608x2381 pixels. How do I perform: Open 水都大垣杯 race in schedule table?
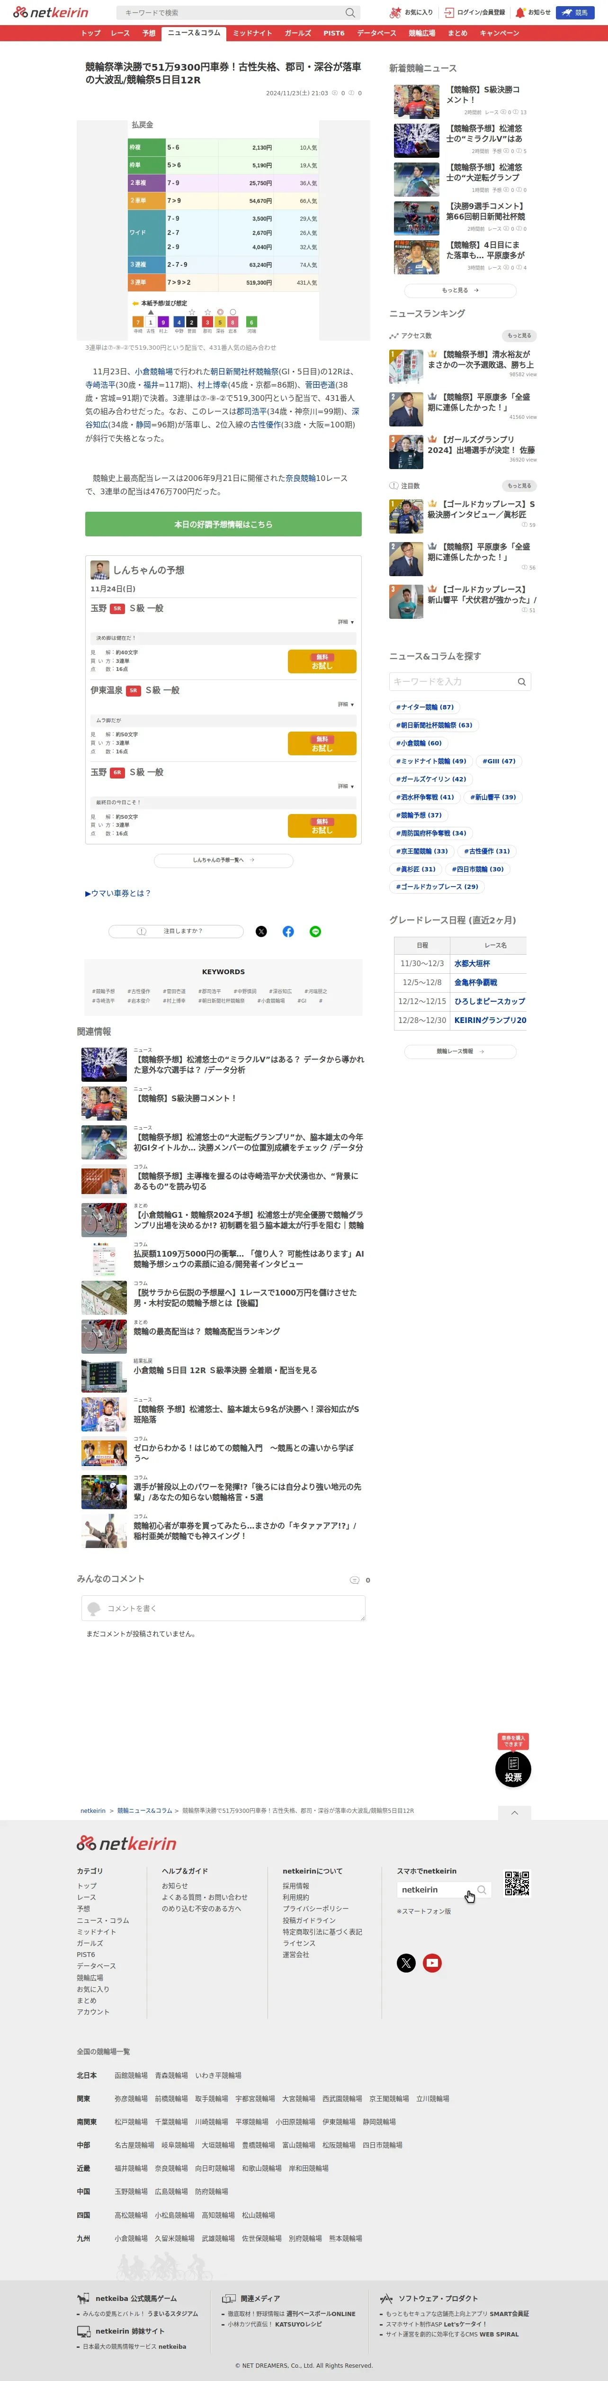click(472, 963)
